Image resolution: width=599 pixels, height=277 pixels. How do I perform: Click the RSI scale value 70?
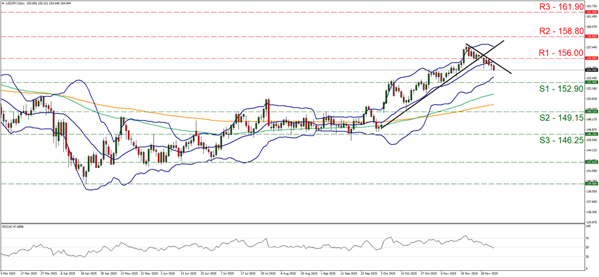(587, 238)
